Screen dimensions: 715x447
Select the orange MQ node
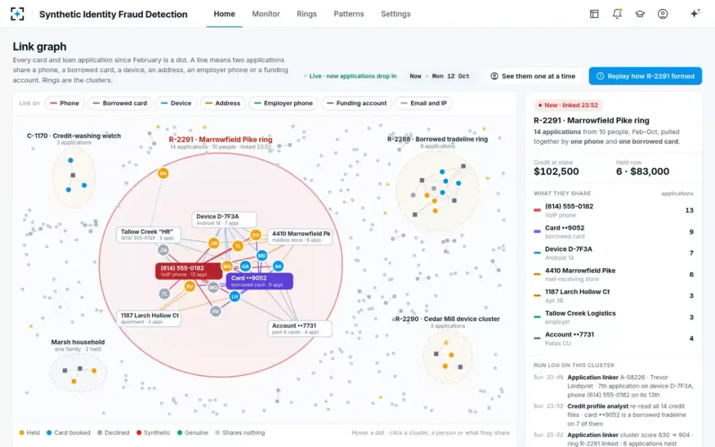(x=227, y=266)
